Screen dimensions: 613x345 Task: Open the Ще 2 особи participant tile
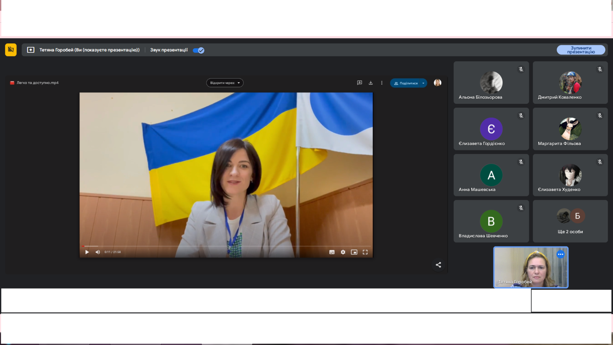(x=570, y=221)
